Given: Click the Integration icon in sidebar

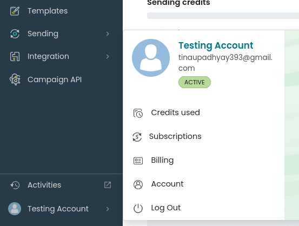Looking at the screenshot, I should (x=15, y=56).
